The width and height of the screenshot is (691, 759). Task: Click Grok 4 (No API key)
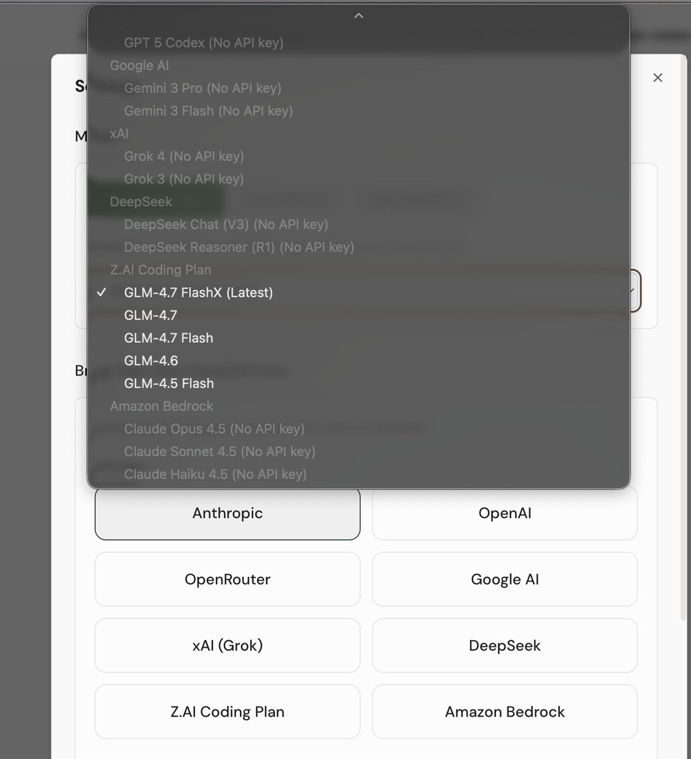tap(358, 156)
